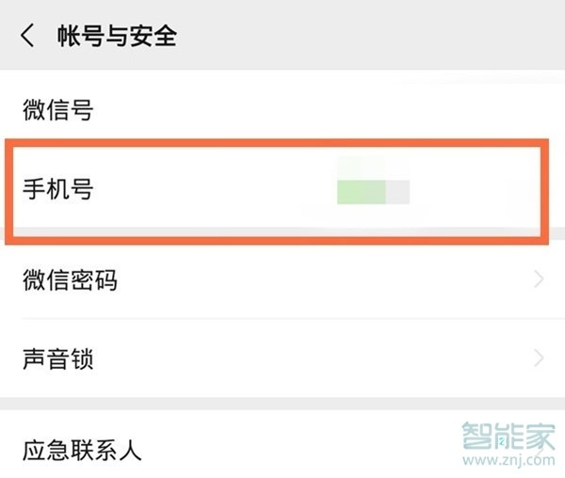Viewport: 565px width, 478px height.
Task: Expand the 微信密码 row chevron
Action: (539, 279)
